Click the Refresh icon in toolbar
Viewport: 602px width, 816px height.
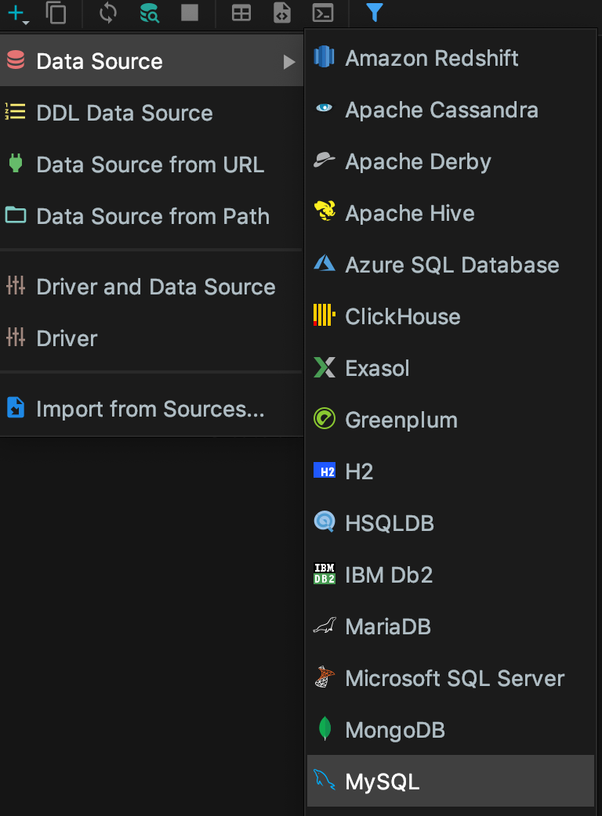pyautogui.click(x=108, y=13)
